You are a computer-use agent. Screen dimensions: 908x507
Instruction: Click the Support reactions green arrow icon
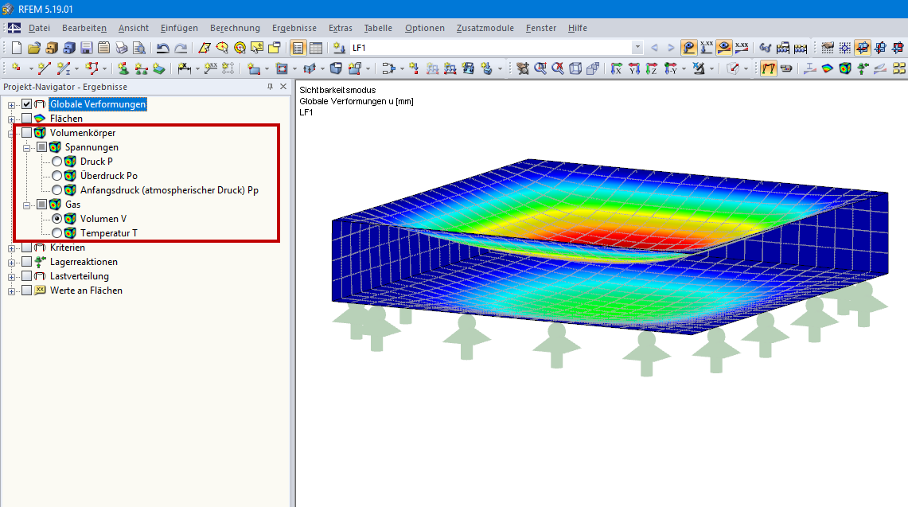pyautogui.click(x=863, y=68)
